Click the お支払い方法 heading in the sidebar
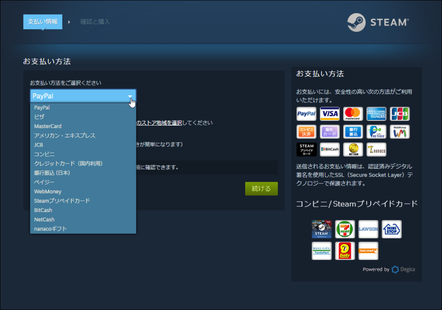 point(320,74)
